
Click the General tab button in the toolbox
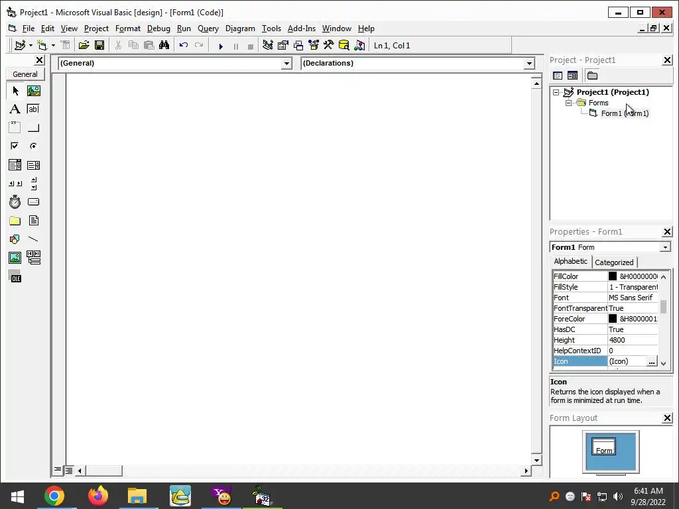click(25, 74)
